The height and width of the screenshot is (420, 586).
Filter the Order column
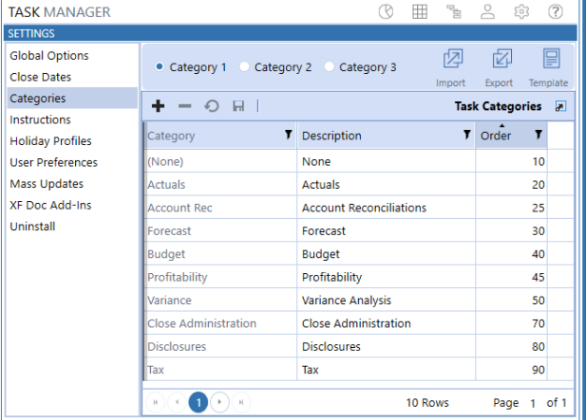(539, 135)
